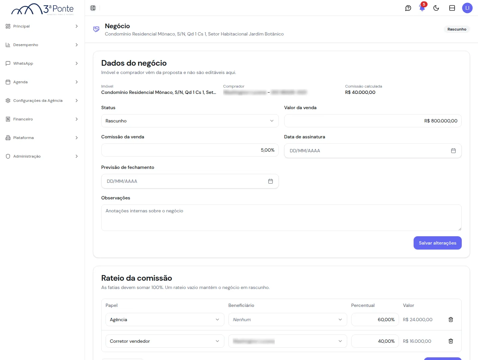Viewport: 478px width, 360px height.
Task: Open Configurações da Agência menu item
Action: pos(42,101)
